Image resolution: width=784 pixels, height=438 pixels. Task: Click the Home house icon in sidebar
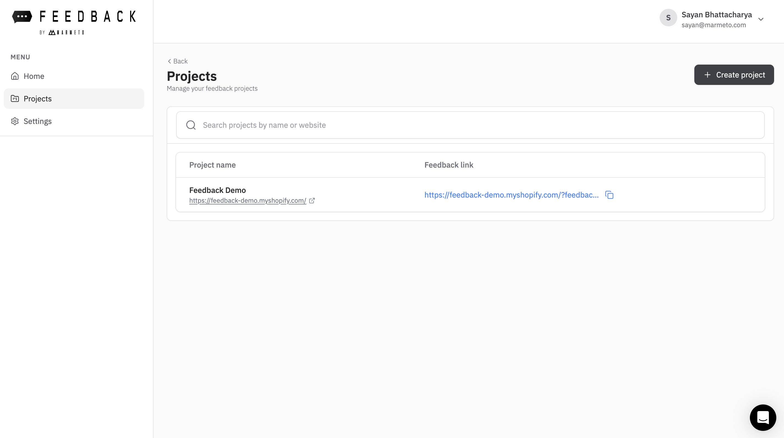(15, 76)
